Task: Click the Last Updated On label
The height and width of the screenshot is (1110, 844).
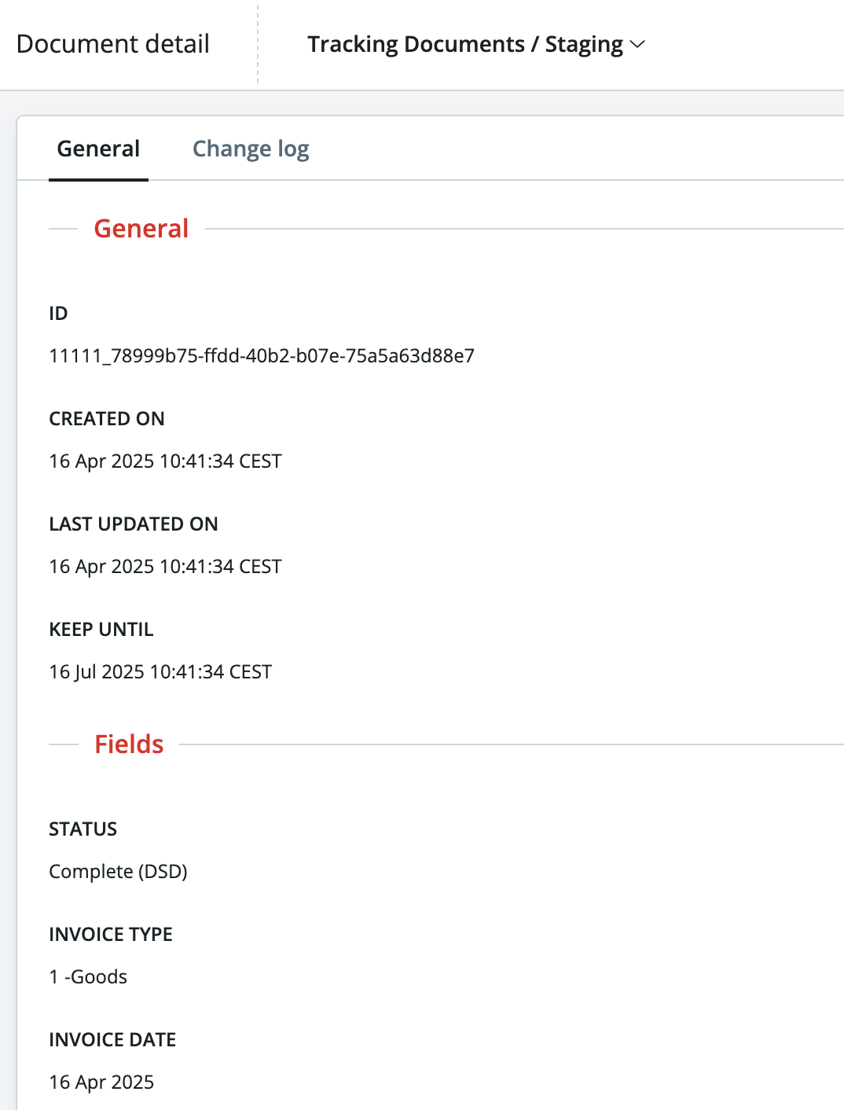Action: (134, 524)
